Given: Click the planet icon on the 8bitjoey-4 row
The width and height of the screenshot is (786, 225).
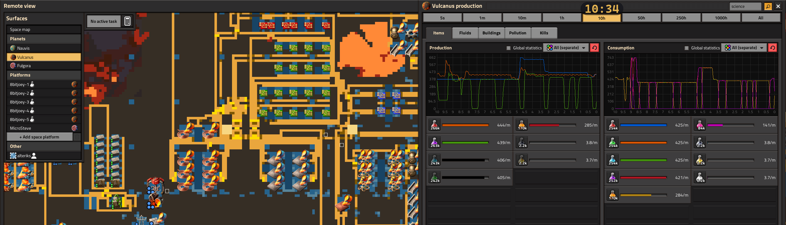Looking at the screenshot, I should pos(74,111).
